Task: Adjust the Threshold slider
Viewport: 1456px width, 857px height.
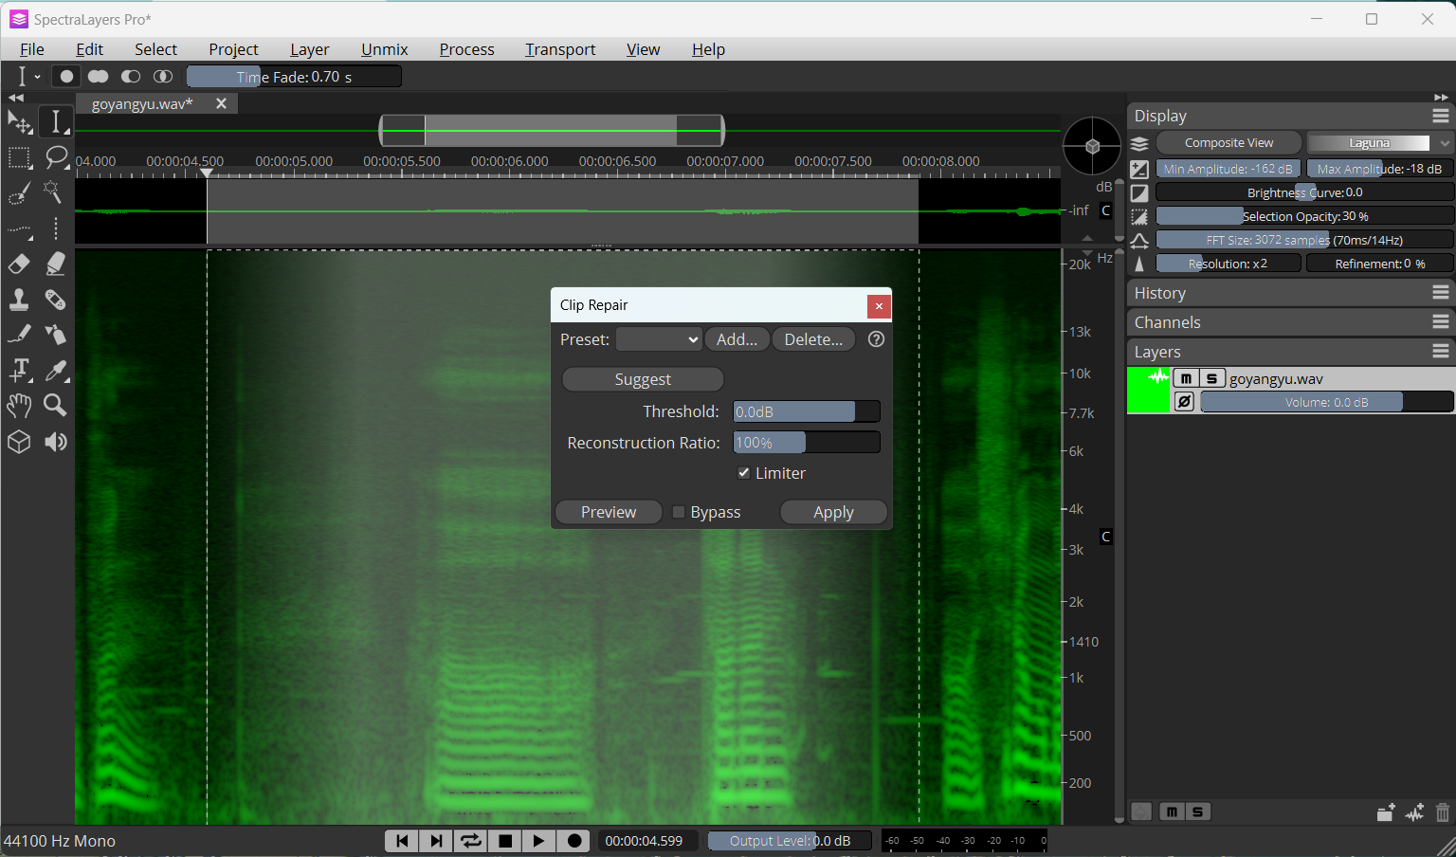Action: pyautogui.click(x=807, y=411)
